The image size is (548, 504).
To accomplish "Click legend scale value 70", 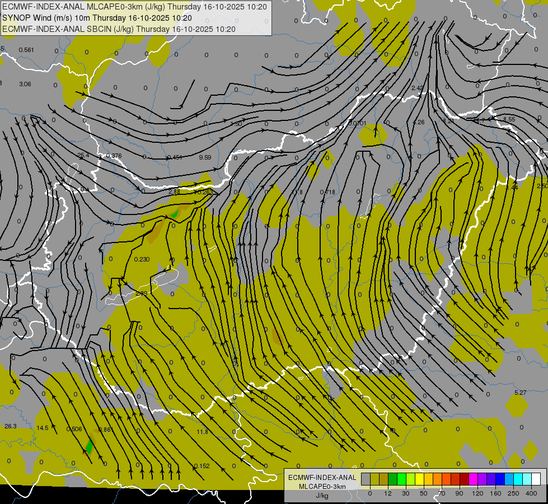I will (442, 493).
